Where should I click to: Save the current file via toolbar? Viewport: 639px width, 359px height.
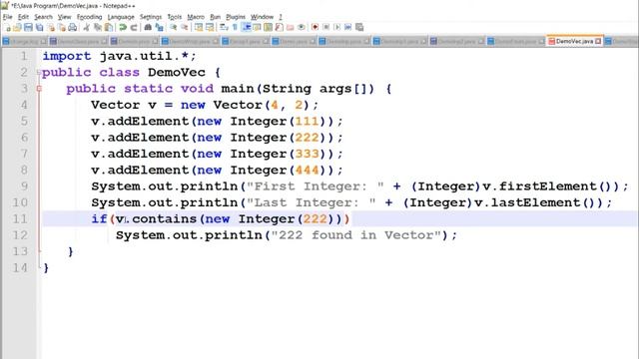(x=28, y=27)
